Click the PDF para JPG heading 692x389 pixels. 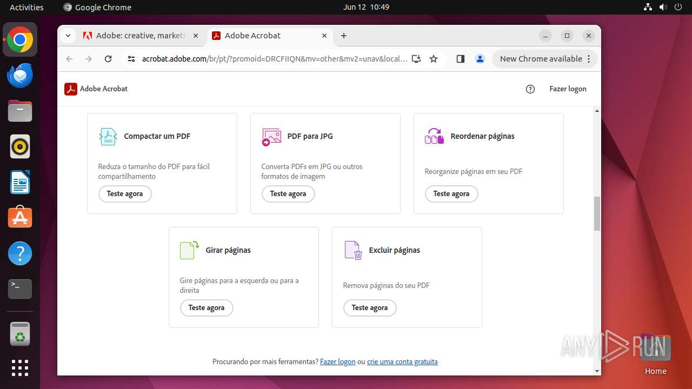310,136
